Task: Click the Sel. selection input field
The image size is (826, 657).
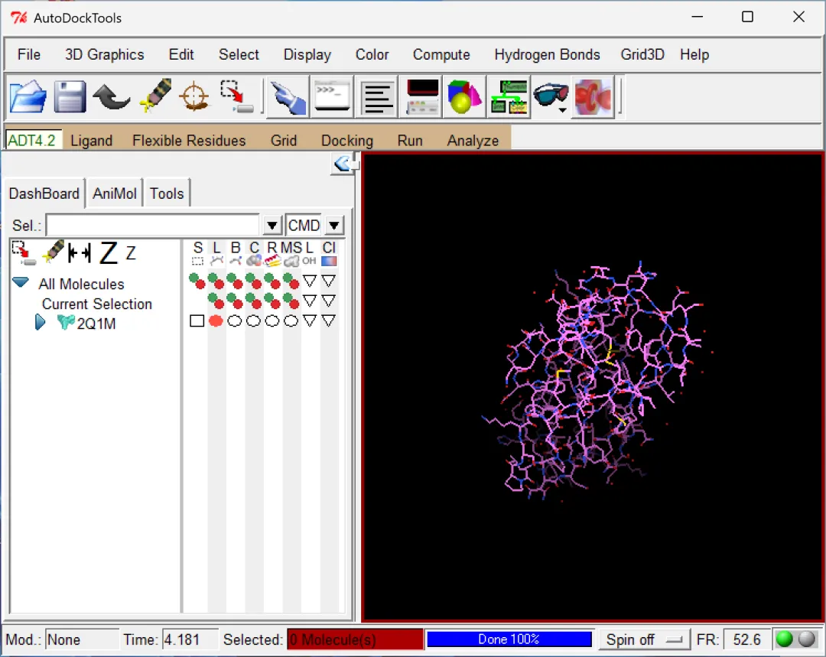Action: 153,226
